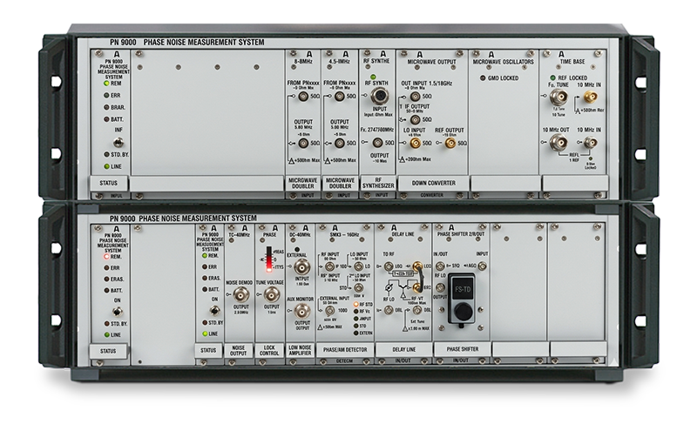Tap the RF SYNTHESIZER module label
This screenshot has height=424, width=697.
[x=378, y=183]
